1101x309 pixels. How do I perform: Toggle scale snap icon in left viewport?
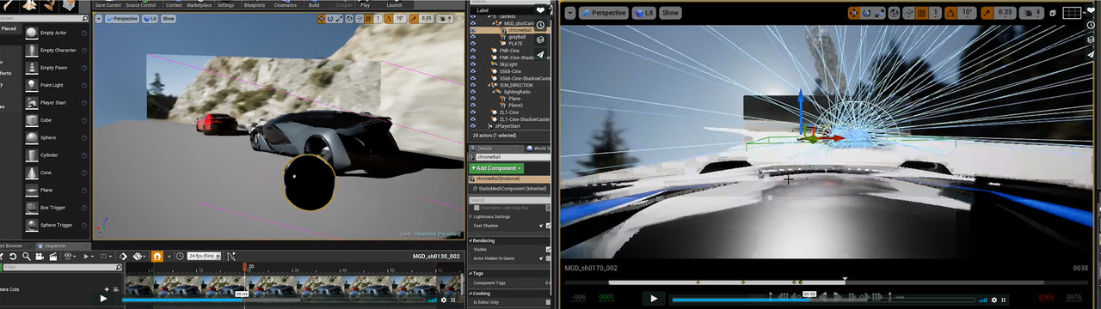coord(414,19)
